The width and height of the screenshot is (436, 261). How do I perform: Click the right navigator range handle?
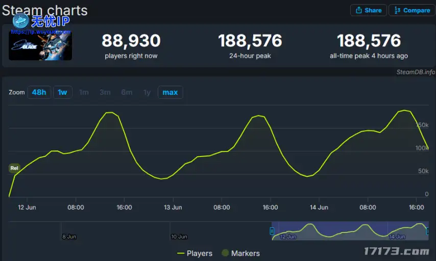tap(428, 231)
